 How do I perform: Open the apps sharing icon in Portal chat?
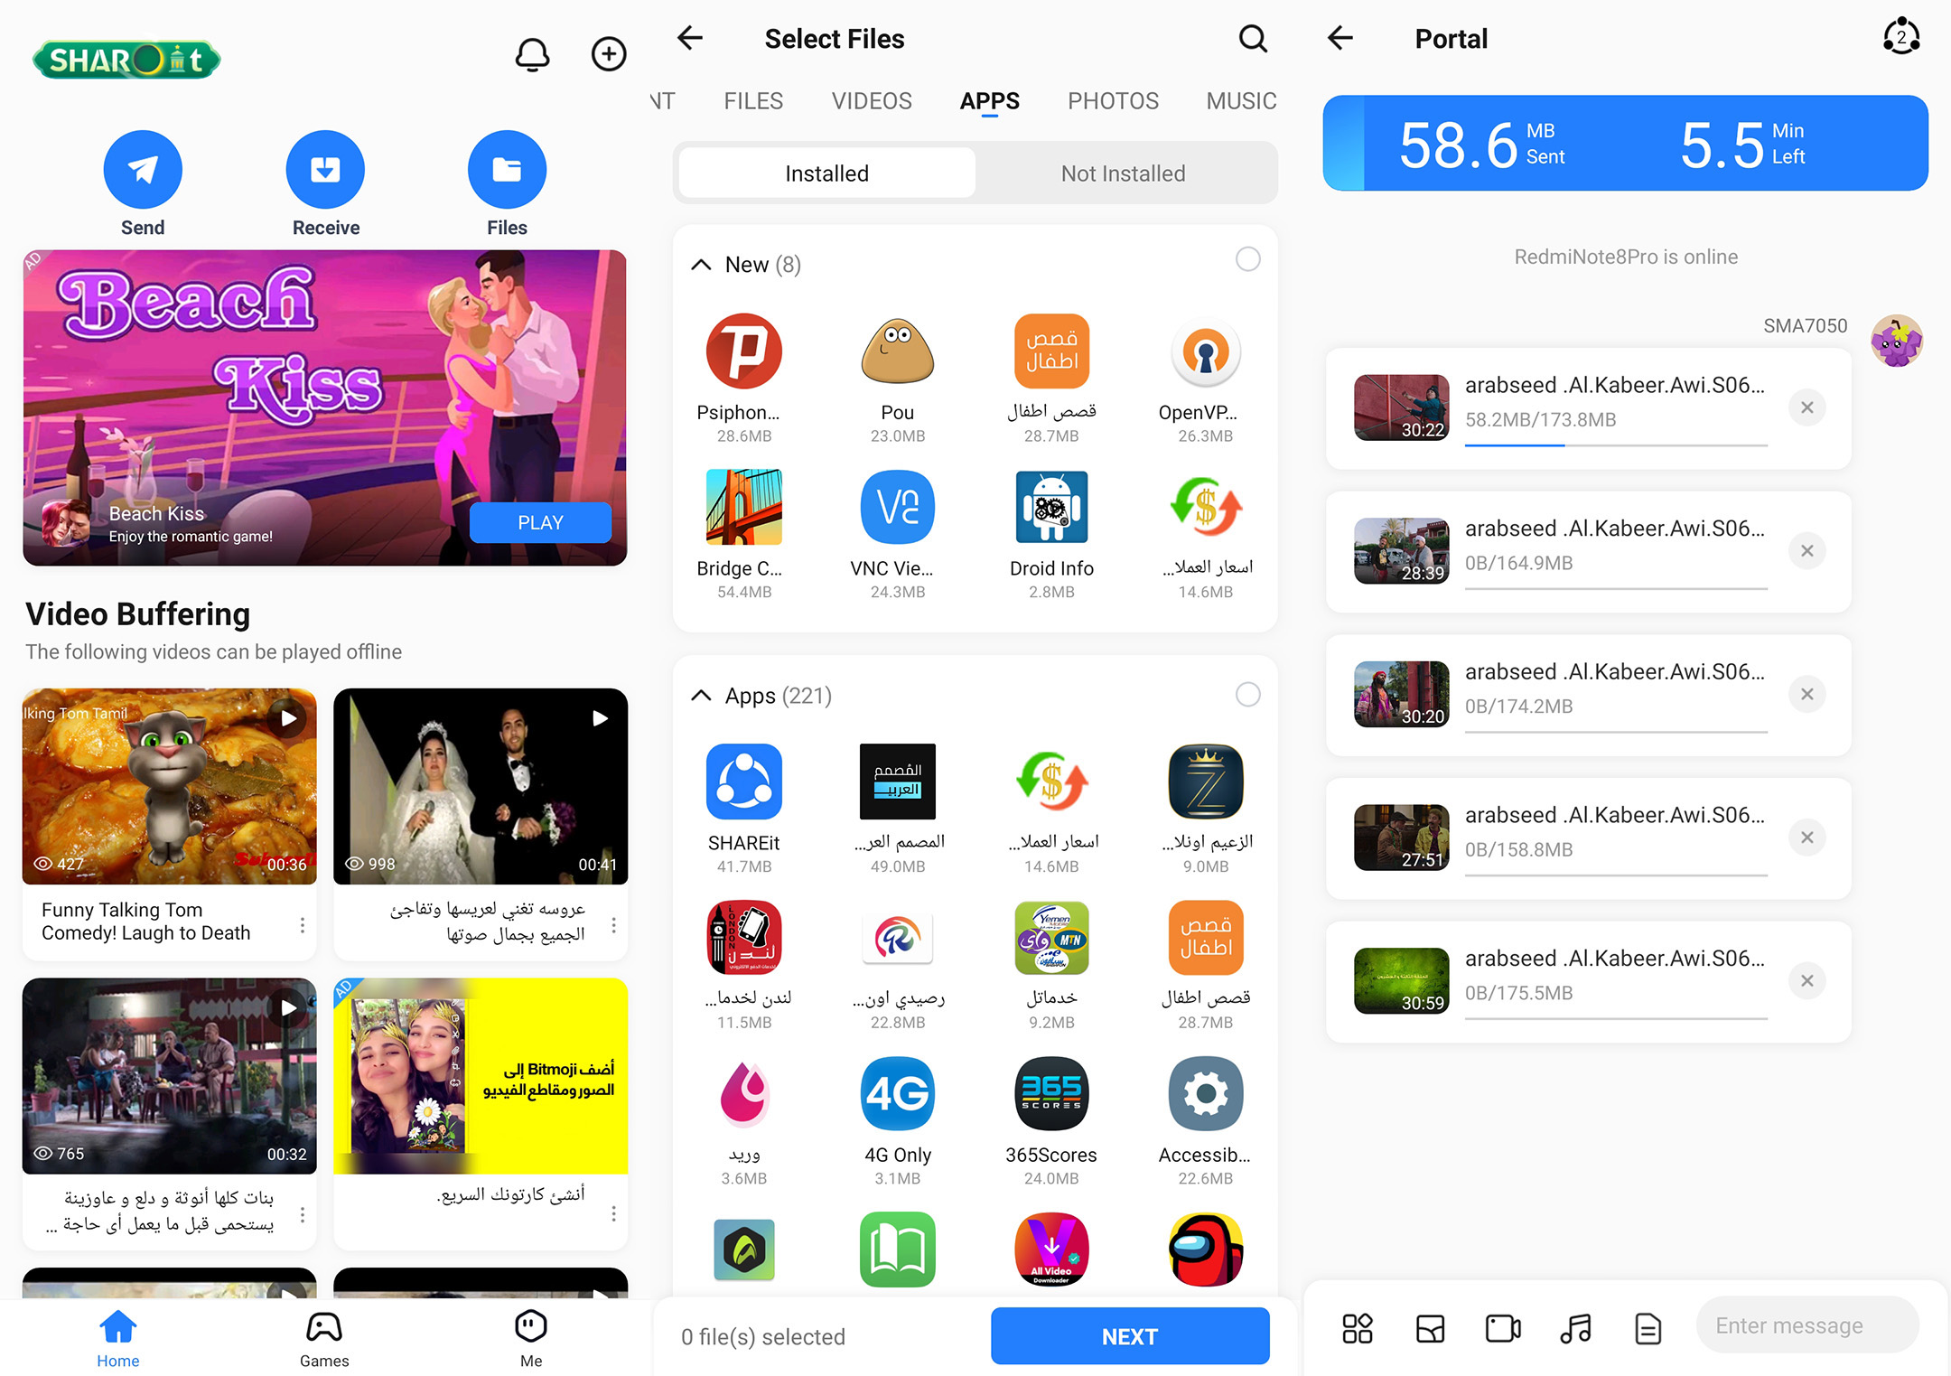pos(1357,1328)
